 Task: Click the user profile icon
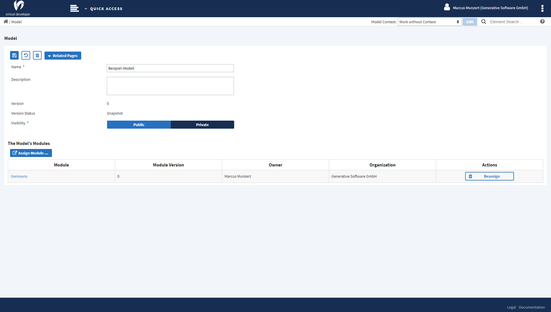point(447,7)
